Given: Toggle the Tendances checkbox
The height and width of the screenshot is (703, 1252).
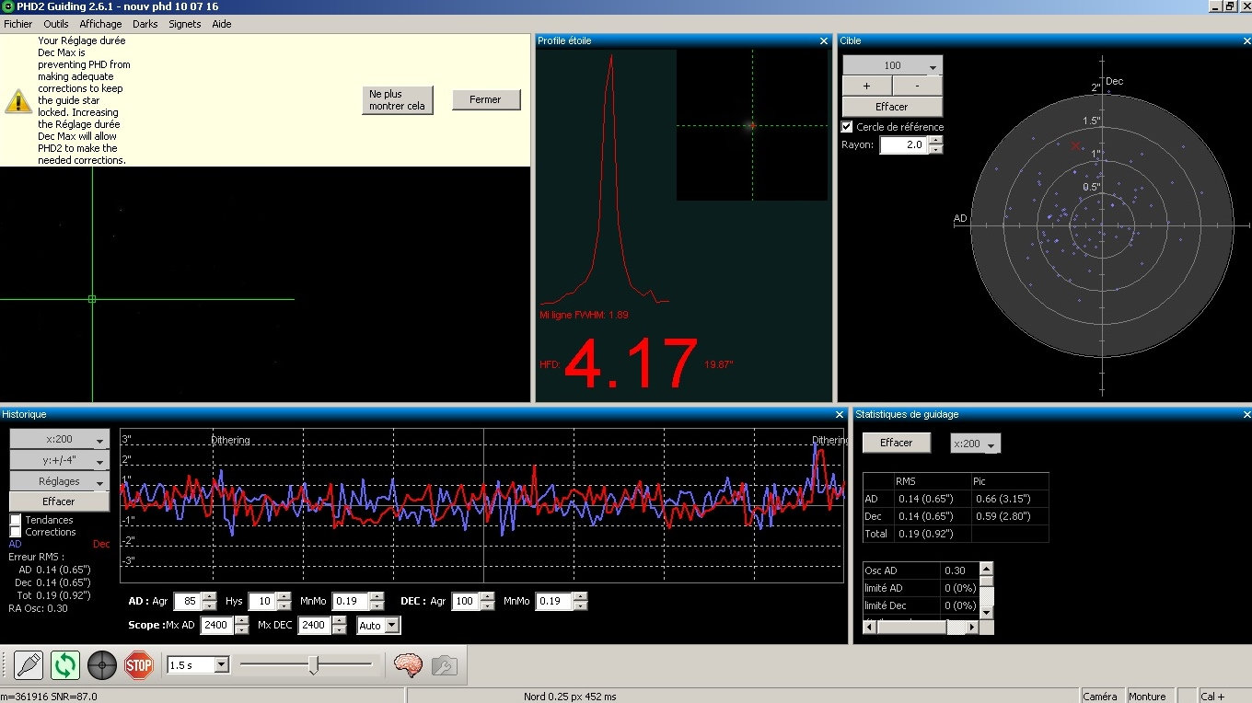Looking at the screenshot, I should click(16, 520).
